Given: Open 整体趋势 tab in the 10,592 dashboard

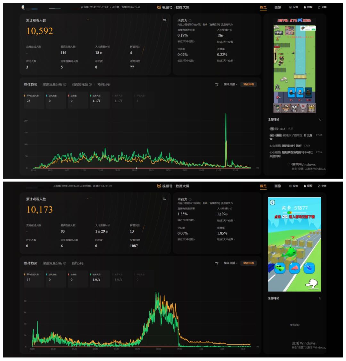Looking at the screenshot, I should click(30, 84).
